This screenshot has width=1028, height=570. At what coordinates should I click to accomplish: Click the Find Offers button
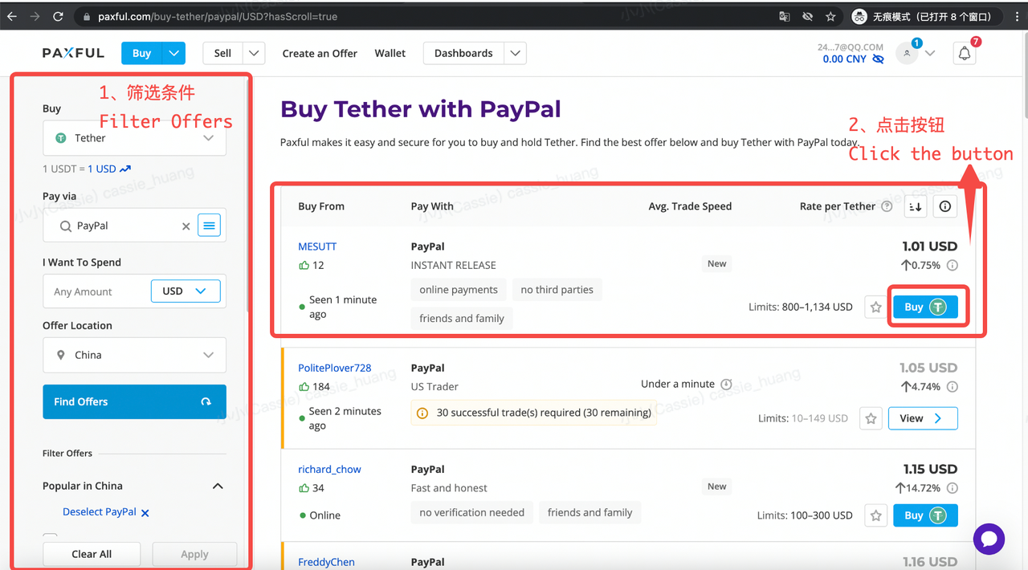[x=134, y=401]
